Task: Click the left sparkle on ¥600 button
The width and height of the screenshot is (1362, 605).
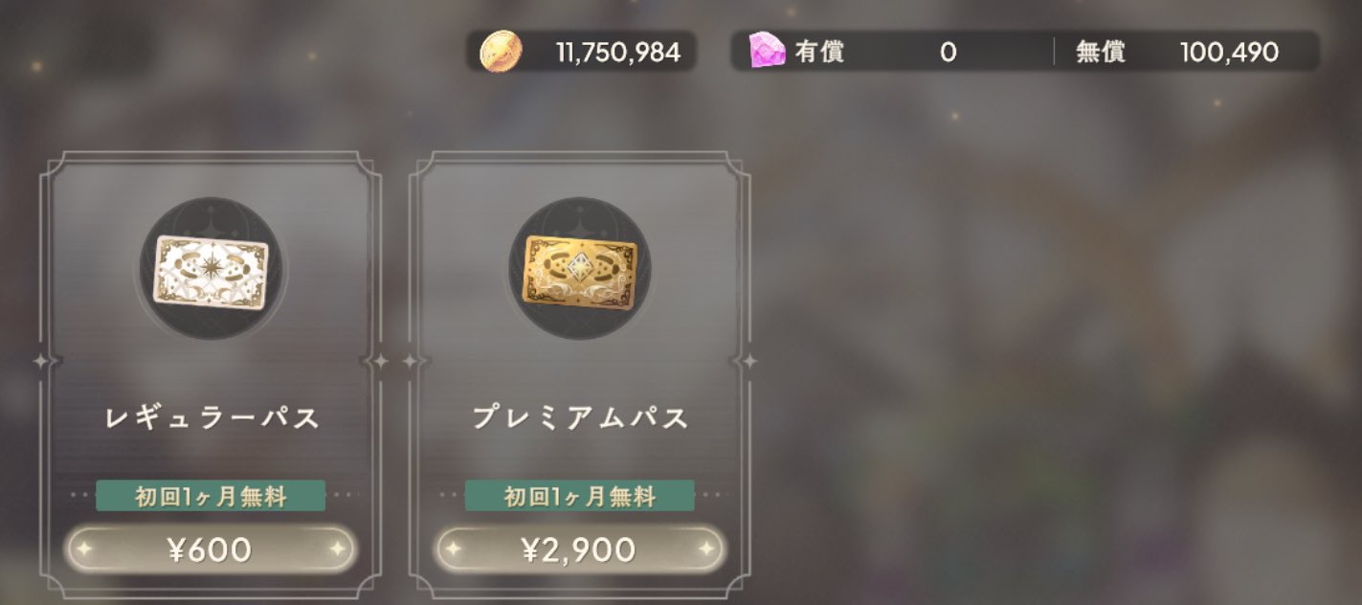Action: coord(83,549)
